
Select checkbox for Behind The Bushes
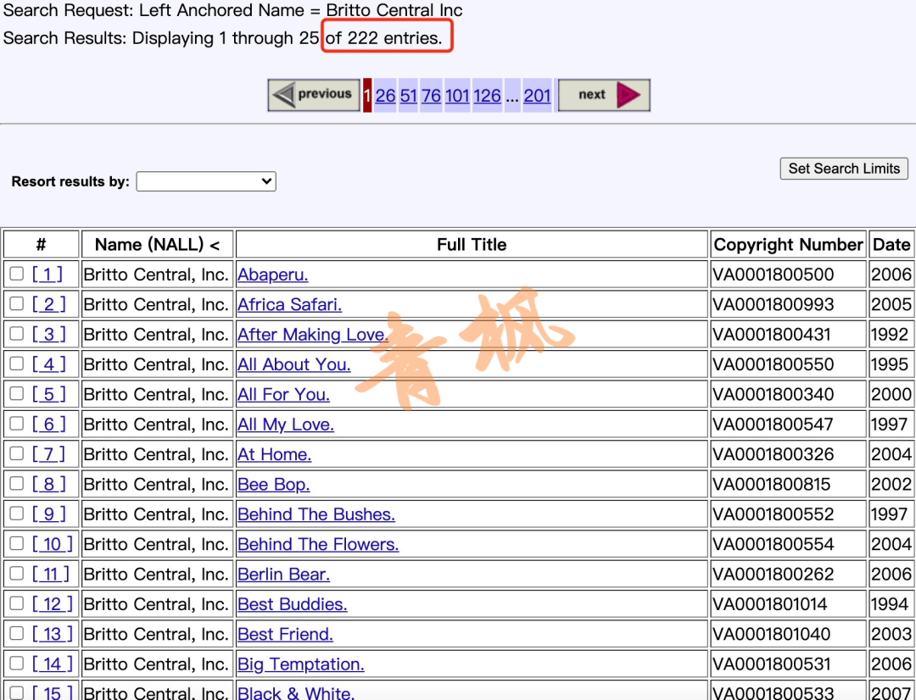(16, 513)
